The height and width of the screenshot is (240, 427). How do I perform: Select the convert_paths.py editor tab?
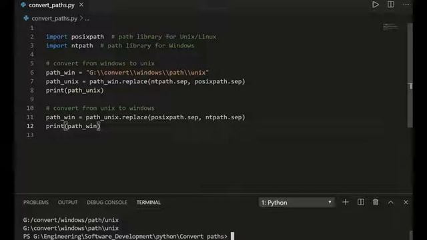click(x=52, y=5)
